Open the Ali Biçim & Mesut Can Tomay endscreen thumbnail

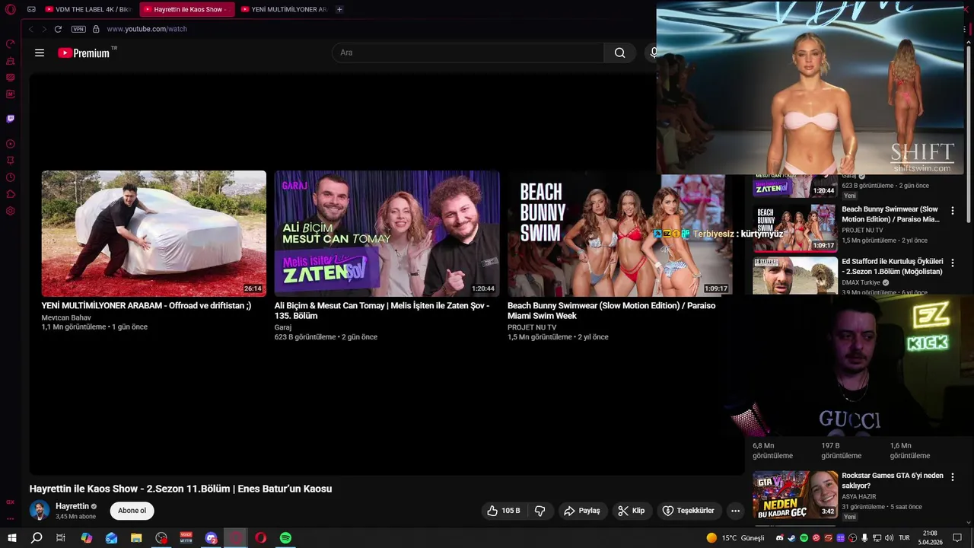coord(387,233)
